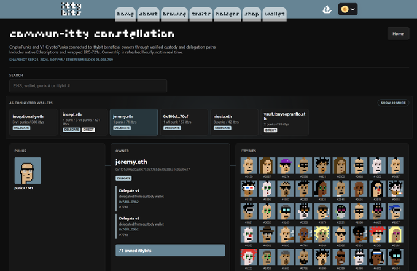Open ittybit #3831 zombie-like thumbnail
This screenshot has height=271, width=417.
click(340, 211)
